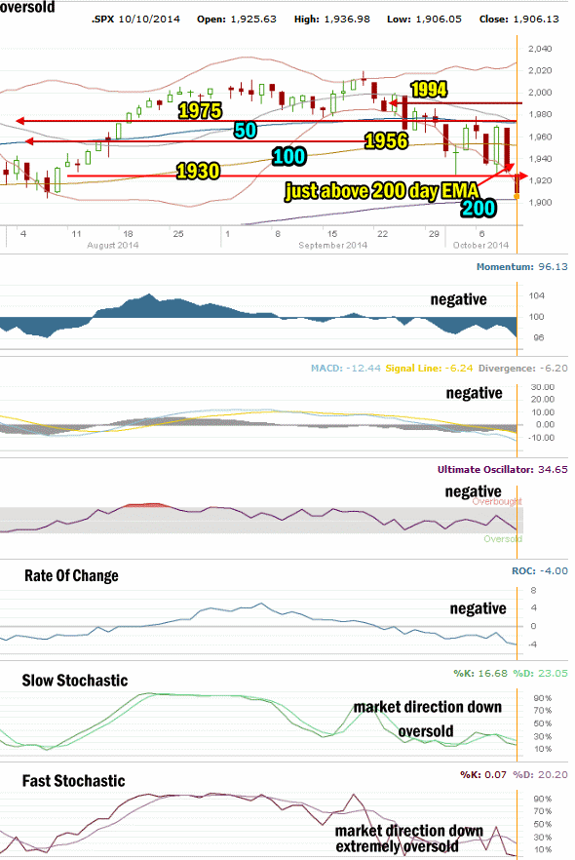Select the Low: 1,906.05 value
Viewport: 575px width, 860px height.
[x=424, y=20]
